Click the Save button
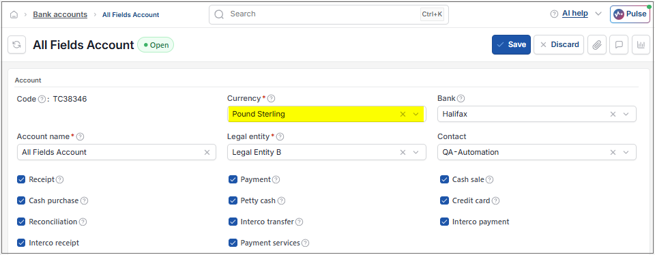Viewport: 655px width, 255px height. coord(511,44)
